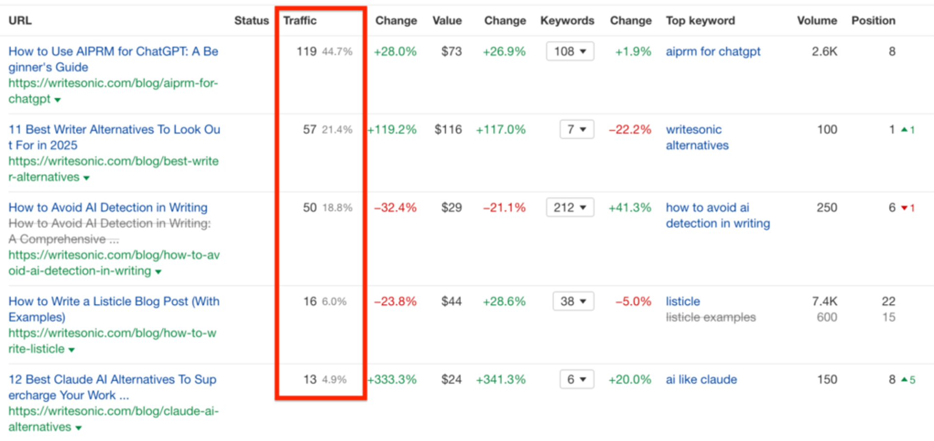Screen dimensions: 934x441
Task: Select value change +341.3%
Action: pos(501,379)
